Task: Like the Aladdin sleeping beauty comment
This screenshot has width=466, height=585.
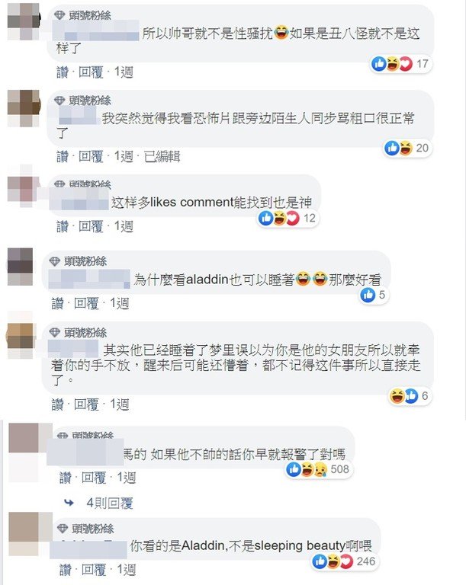Action: [x=66, y=570]
